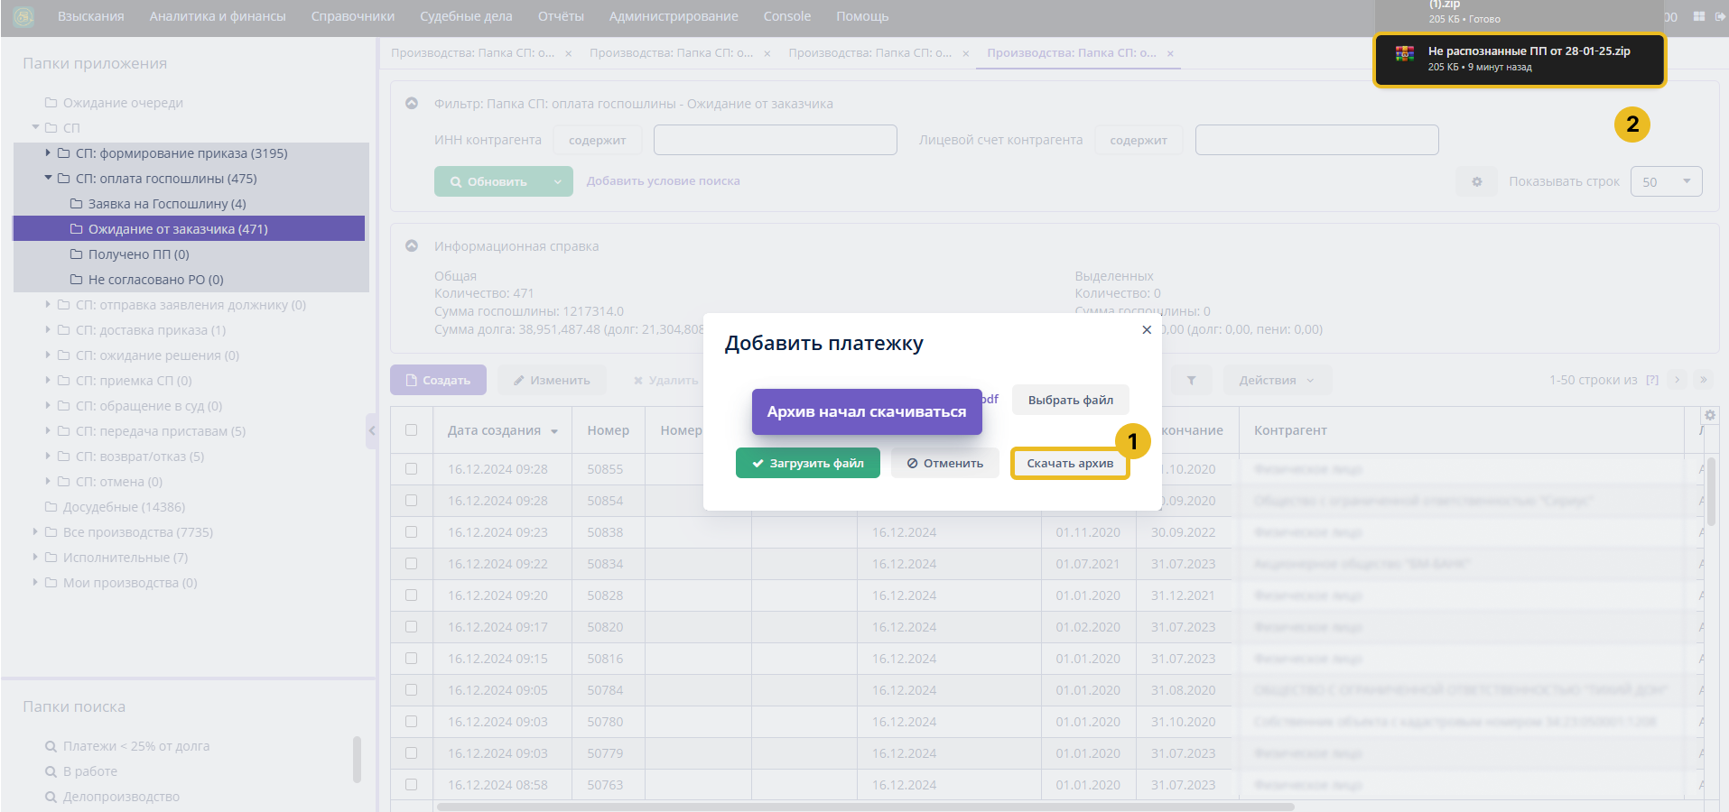Expand the СП: формирование приказа folder
The height and width of the screenshot is (812, 1729).
pyautogui.click(x=49, y=153)
